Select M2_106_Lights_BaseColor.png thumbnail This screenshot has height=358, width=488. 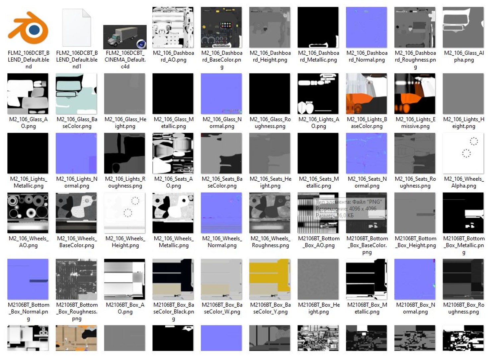366,94
